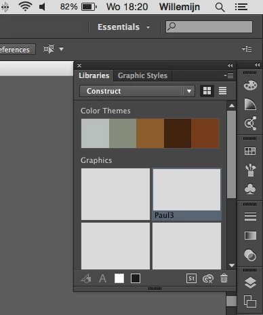
Task: Open the Libraries panel flyout menu
Action: tap(228, 75)
